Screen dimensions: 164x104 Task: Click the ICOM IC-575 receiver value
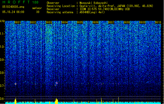tap(105, 9)
